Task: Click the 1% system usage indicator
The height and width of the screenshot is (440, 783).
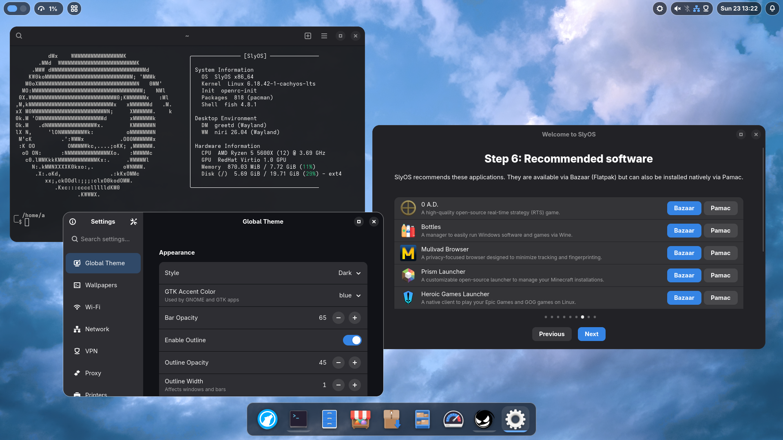Action: (48, 9)
